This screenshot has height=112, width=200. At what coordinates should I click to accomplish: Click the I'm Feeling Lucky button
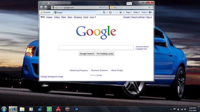[x=105, y=54]
